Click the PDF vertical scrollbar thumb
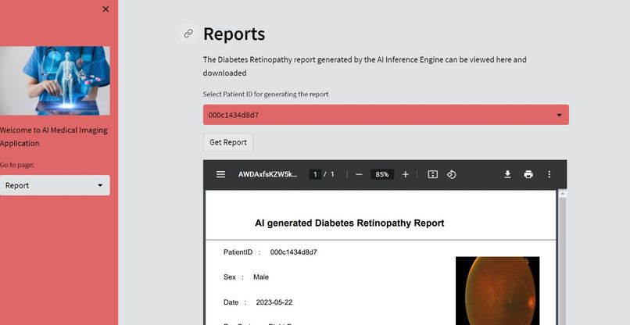630x325 pixels. pyautogui.click(x=563, y=261)
